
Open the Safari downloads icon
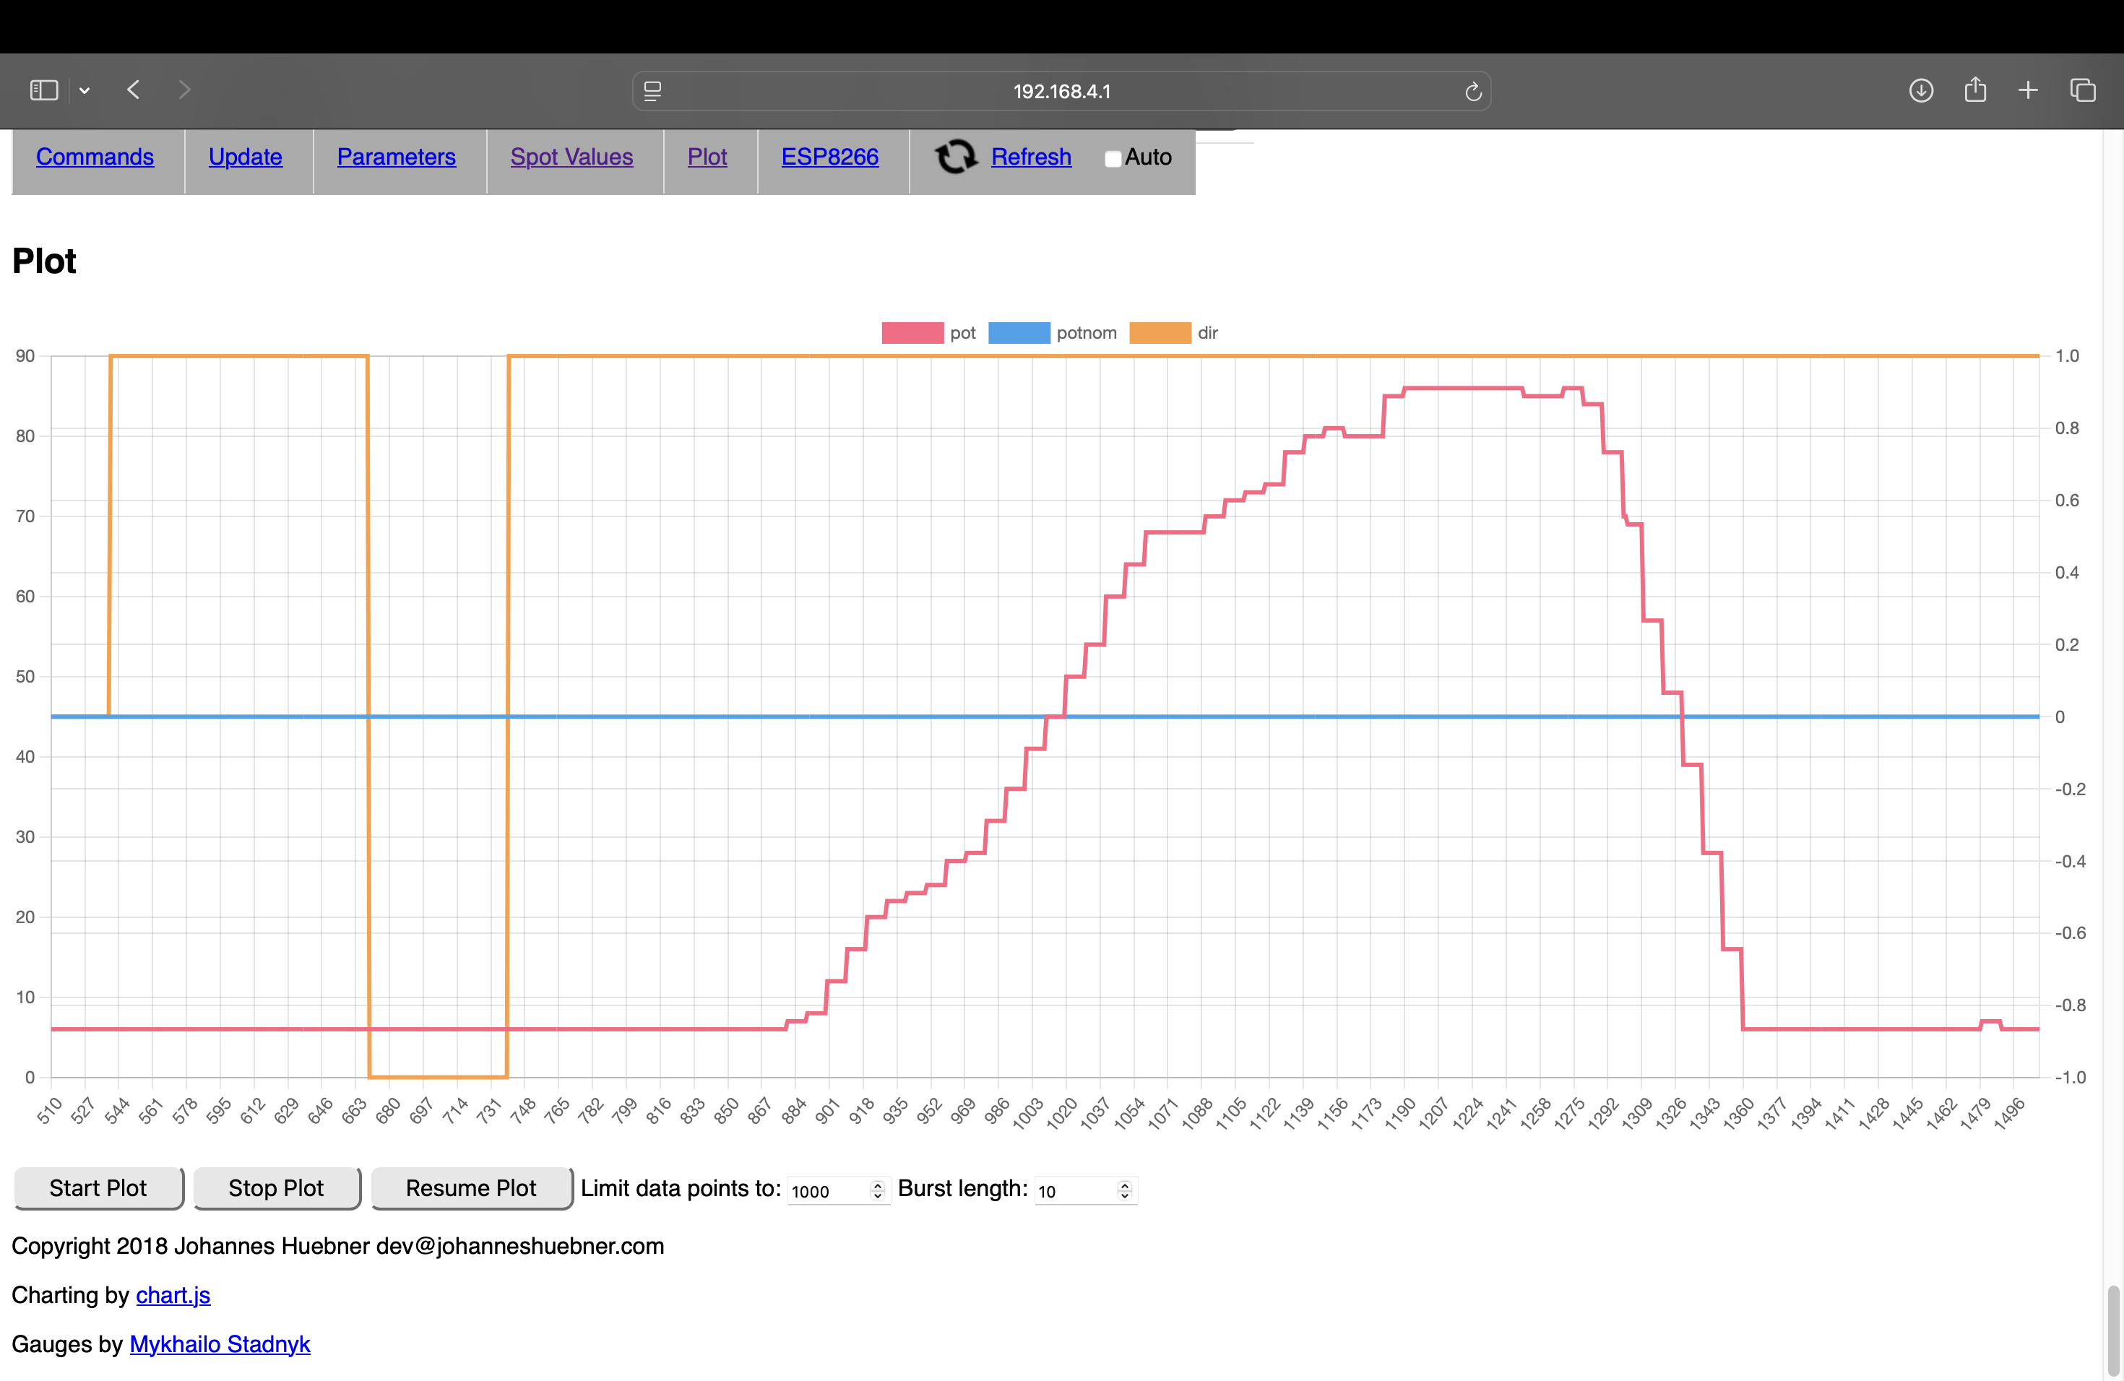point(1920,90)
